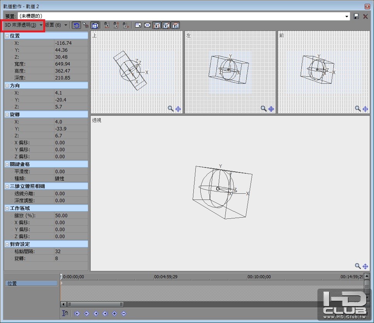The width and height of the screenshot is (374, 323).
Task: Click the move arrows in the 前 viewport
Action: click(x=365, y=109)
